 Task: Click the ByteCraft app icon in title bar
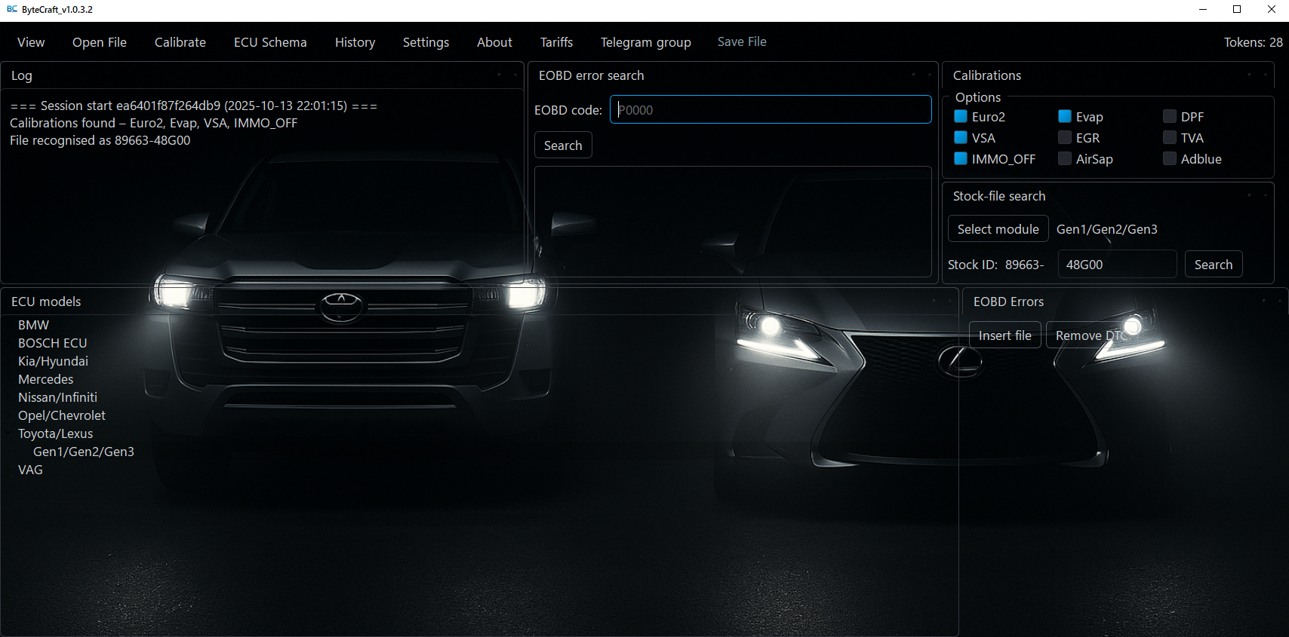pos(11,10)
